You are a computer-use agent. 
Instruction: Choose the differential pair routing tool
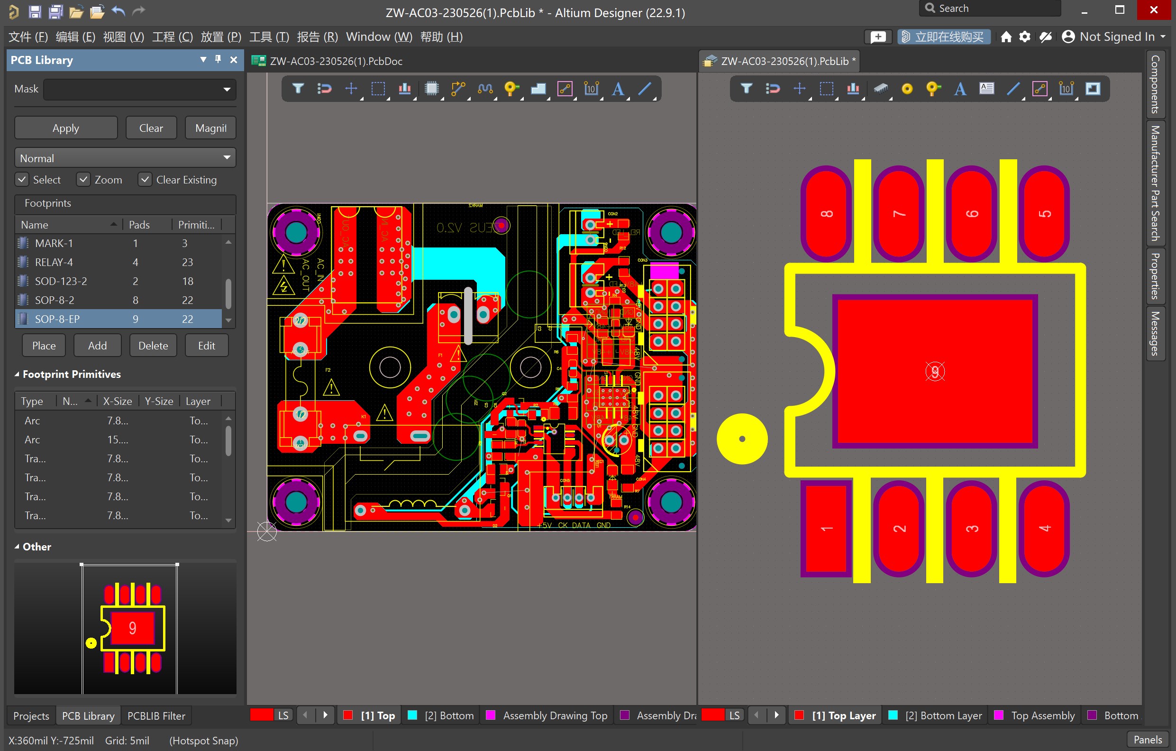point(484,89)
